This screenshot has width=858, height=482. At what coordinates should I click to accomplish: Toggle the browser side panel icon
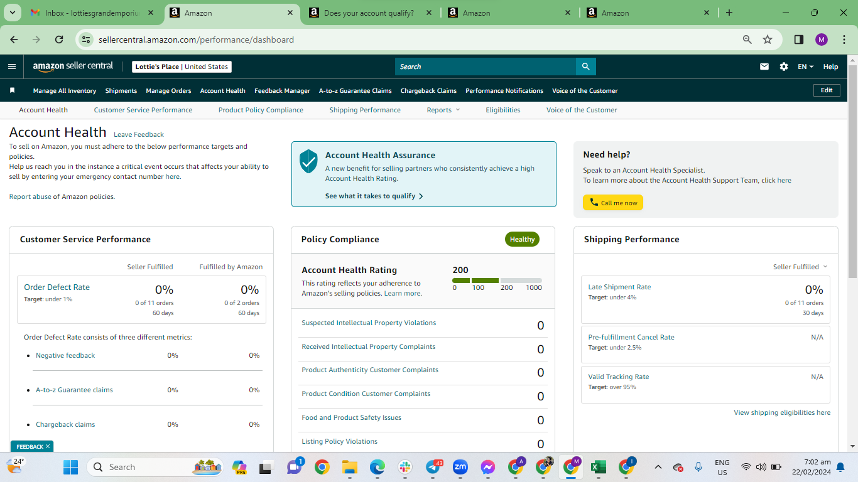point(799,40)
